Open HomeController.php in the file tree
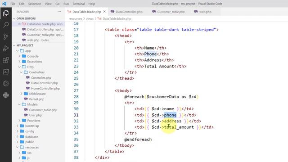This screenshot has height=162, width=288. [x=45, y=88]
